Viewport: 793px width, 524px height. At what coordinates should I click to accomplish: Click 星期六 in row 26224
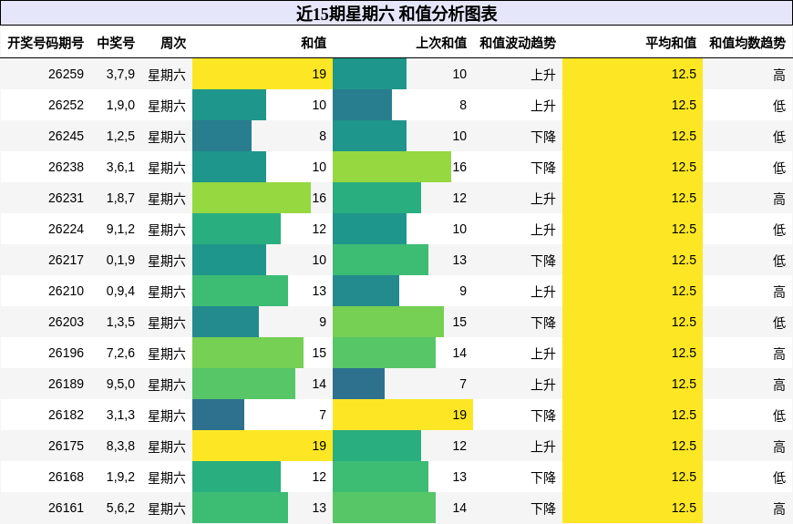167,230
